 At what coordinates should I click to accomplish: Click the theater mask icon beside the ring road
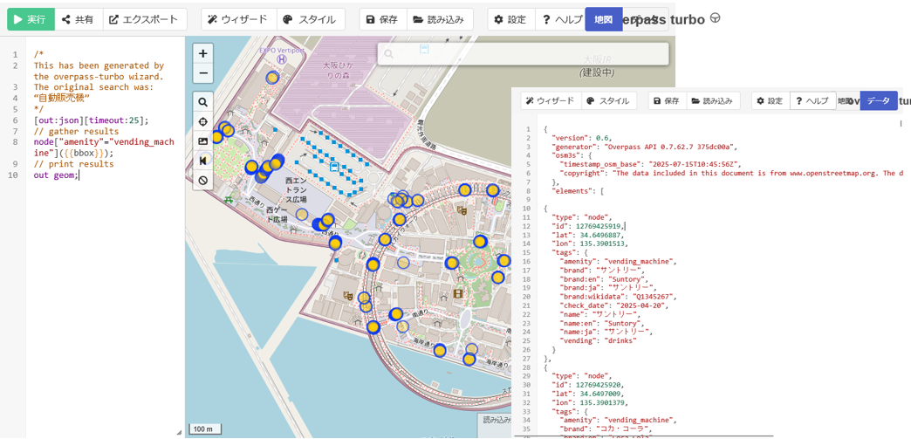click(x=347, y=295)
